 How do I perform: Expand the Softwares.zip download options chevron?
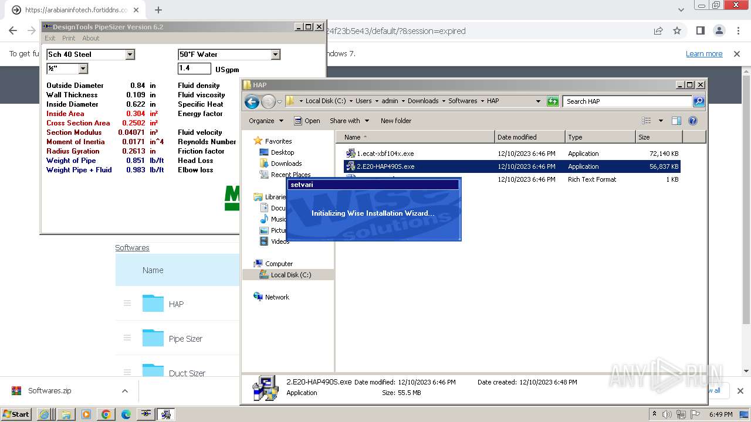(124, 391)
